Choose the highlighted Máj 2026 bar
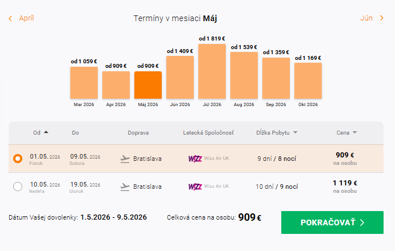This screenshot has height=251, width=395. [x=148, y=85]
